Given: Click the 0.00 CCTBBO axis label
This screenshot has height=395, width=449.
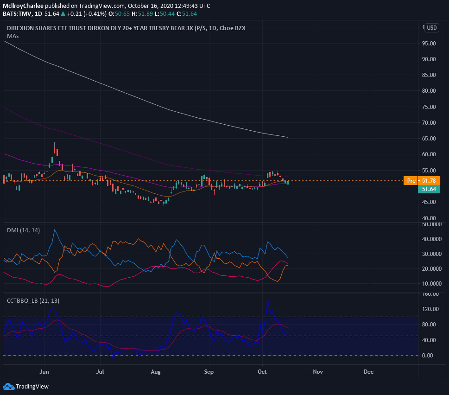Looking at the screenshot, I should pos(428,356).
